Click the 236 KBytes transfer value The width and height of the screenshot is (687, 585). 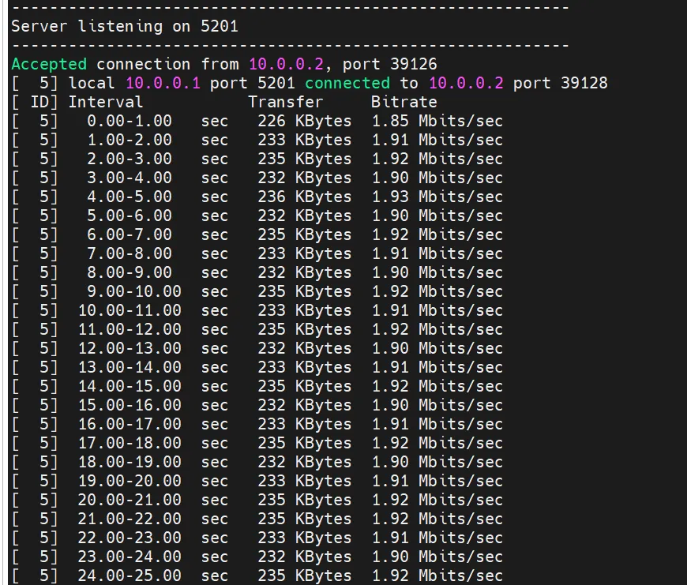(x=304, y=197)
